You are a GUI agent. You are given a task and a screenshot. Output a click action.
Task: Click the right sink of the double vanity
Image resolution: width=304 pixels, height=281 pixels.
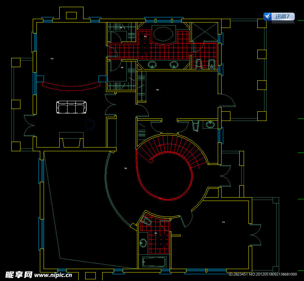pyautogui.click(x=174, y=64)
